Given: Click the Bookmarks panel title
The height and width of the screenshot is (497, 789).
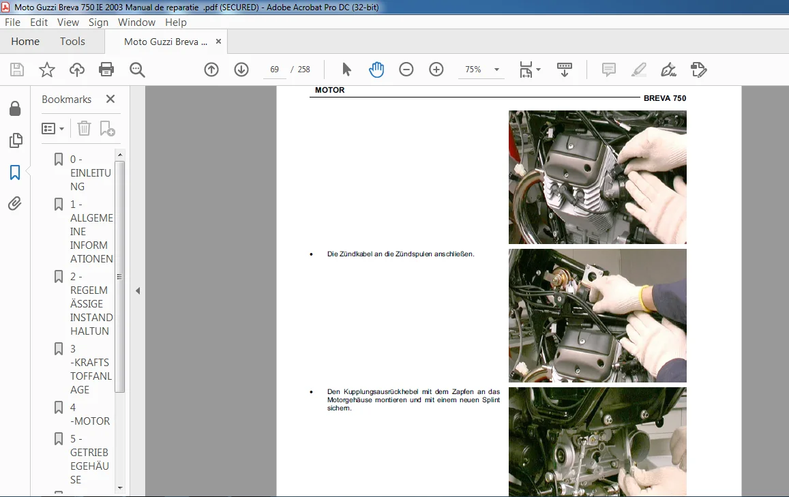Looking at the screenshot, I should pos(66,99).
